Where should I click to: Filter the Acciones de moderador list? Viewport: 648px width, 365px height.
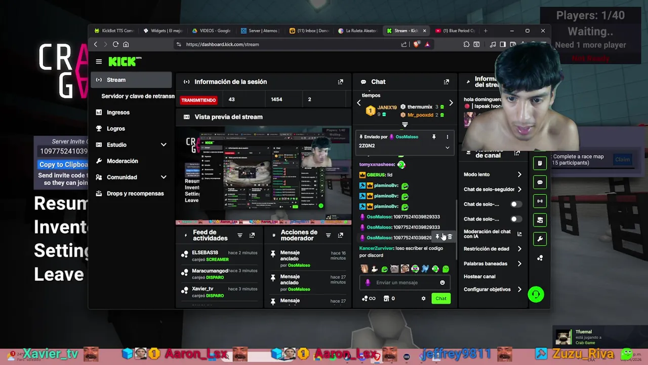click(x=328, y=235)
